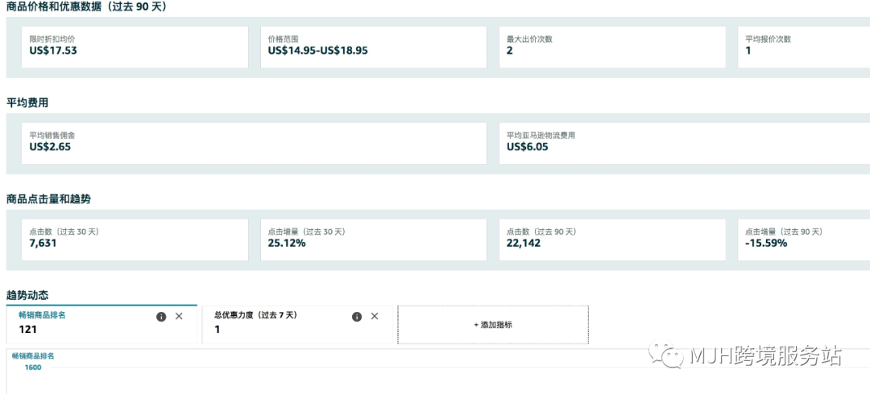Select the 畅销商品排名 trend tab

pos(81,323)
